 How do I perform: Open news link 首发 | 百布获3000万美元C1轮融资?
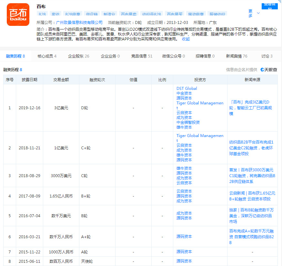pos(252,176)
